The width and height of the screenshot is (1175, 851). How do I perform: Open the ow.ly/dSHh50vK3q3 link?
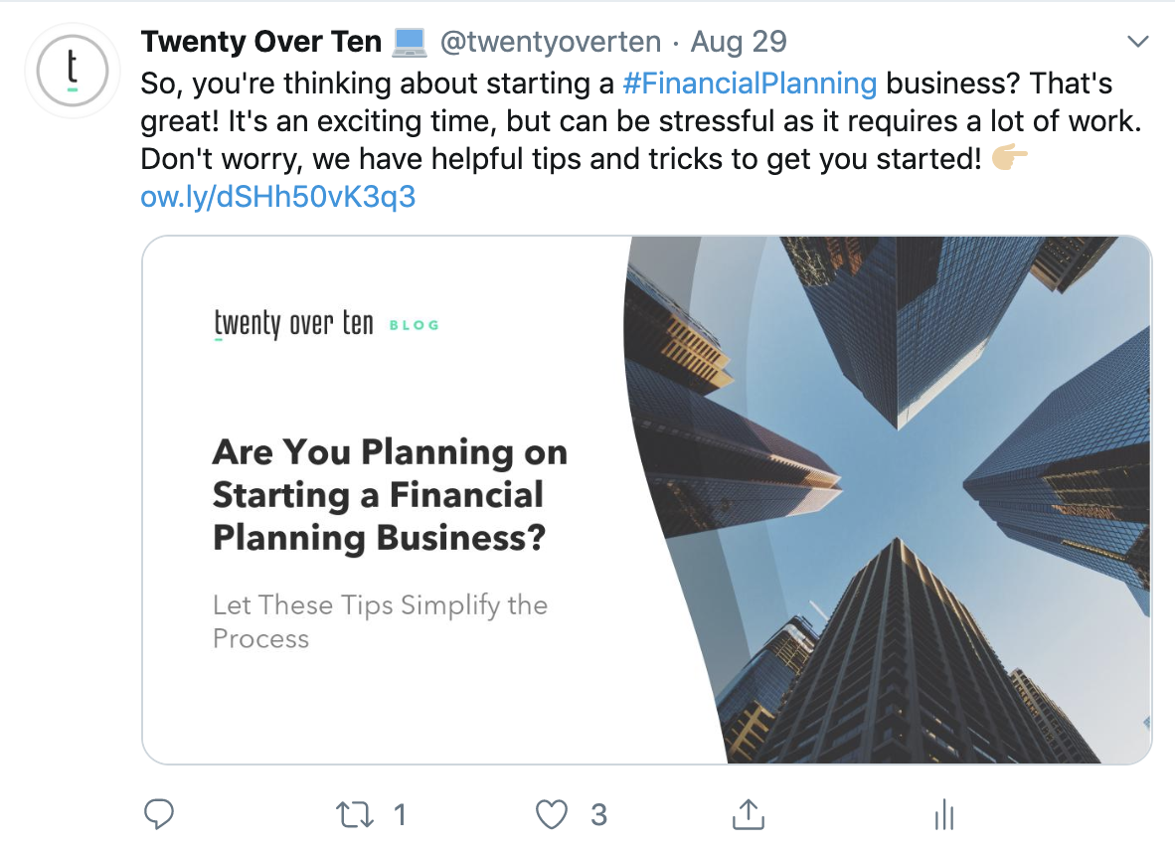278,197
